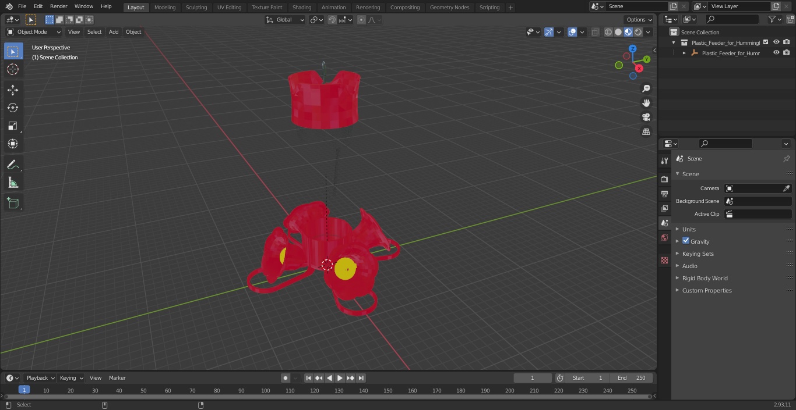Image resolution: width=796 pixels, height=410 pixels.
Task: Open the Options dropdown
Action: pos(639,20)
